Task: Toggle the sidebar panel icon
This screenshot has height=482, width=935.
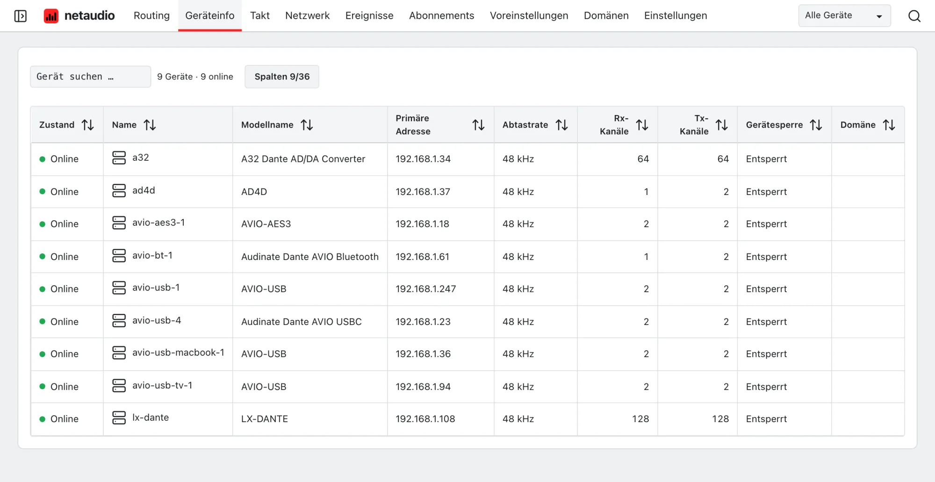Action: pos(21,16)
